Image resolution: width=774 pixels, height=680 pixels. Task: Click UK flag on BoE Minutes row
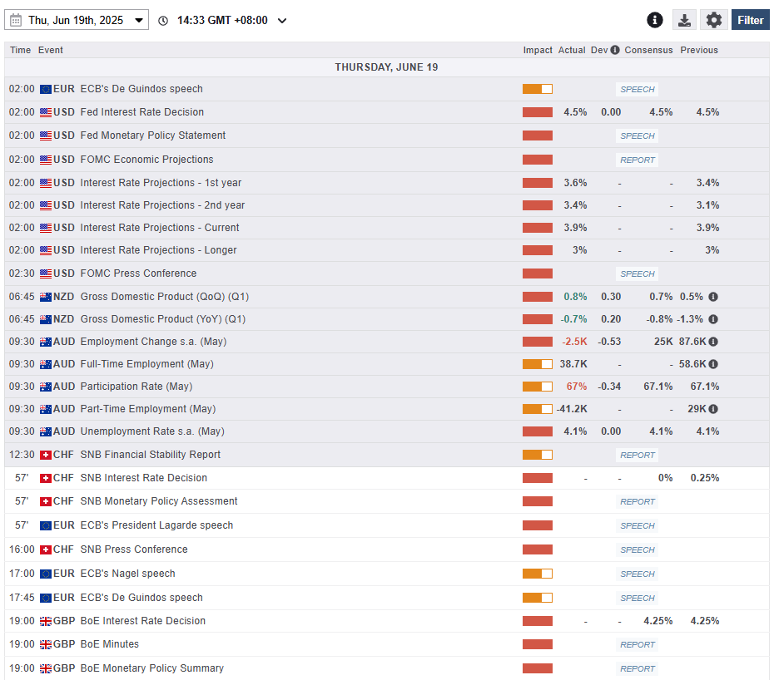46,644
